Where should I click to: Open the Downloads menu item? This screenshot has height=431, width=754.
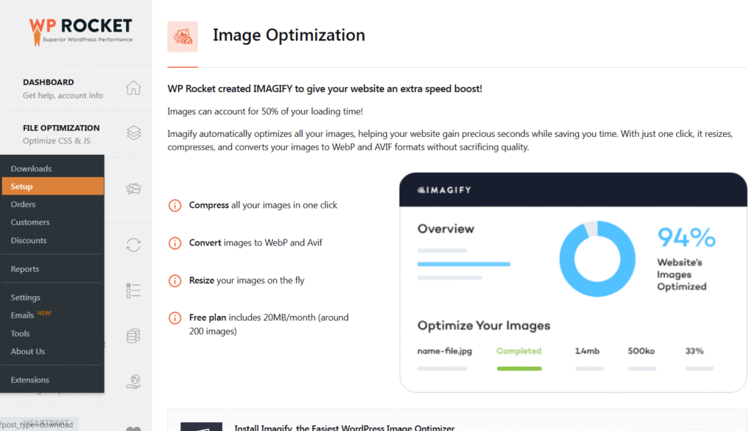pos(31,169)
